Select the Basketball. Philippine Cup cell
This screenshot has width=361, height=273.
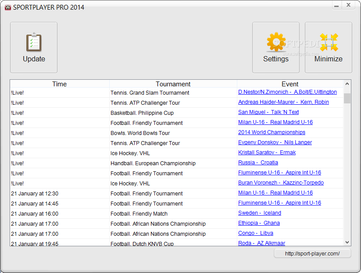coord(173,113)
